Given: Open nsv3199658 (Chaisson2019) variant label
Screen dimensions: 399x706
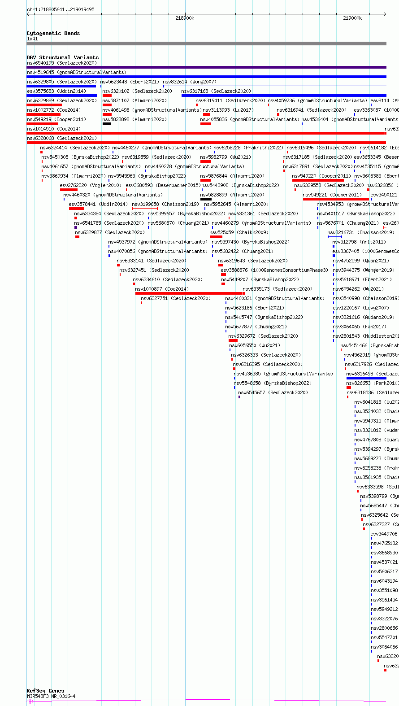Looking at the screenshot, I should [165, 204].
